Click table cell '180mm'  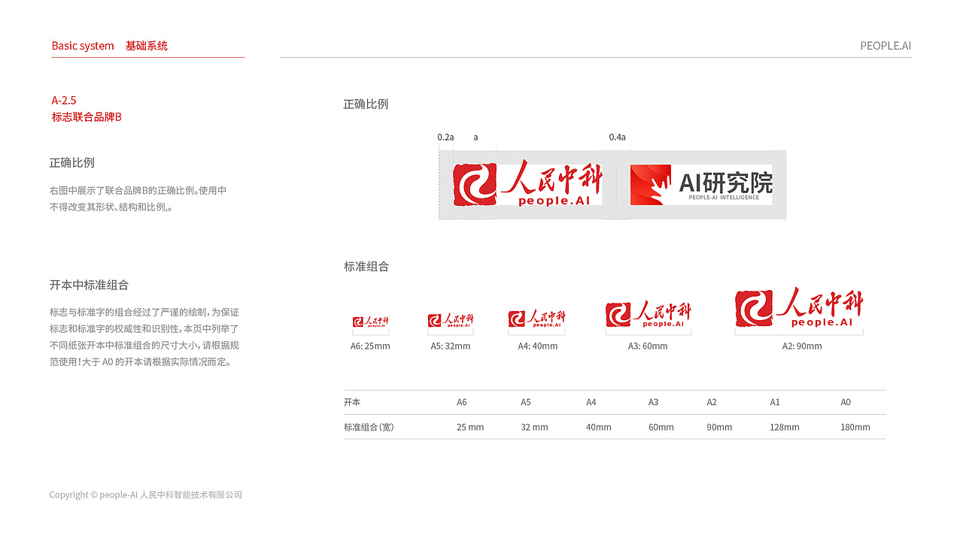[x=855, y=428]
